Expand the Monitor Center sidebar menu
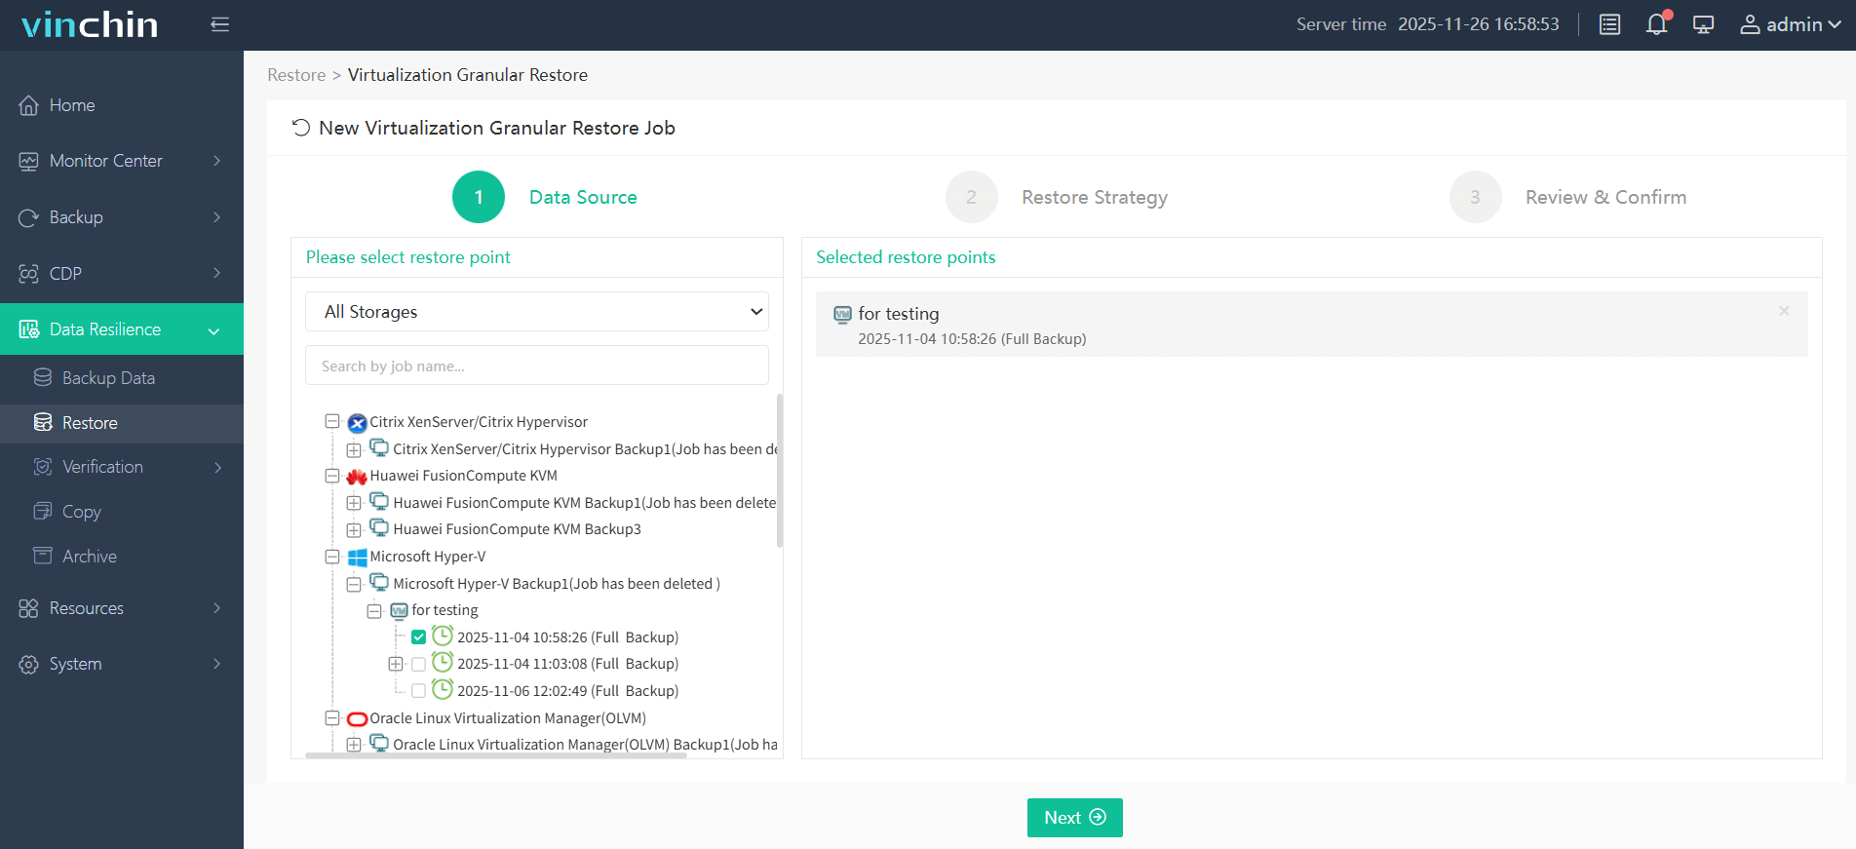The image size is (1856, 849). [121, 161]
